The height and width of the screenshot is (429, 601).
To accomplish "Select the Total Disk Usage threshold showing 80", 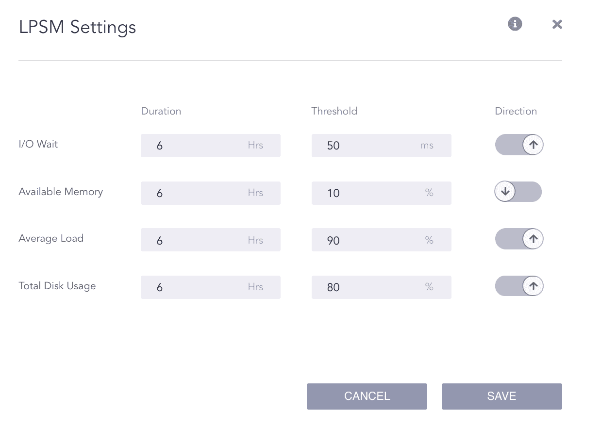I will [x=381, y=287].
